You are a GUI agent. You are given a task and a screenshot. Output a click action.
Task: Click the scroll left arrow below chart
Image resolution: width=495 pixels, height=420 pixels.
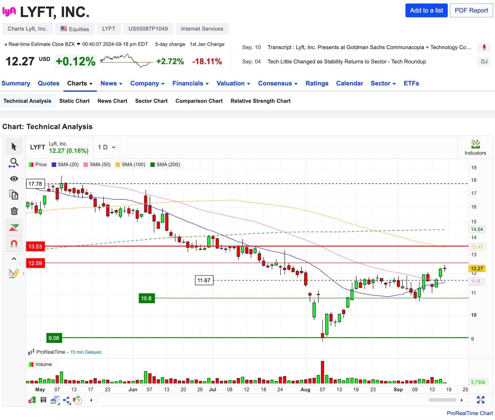click(91, 400)
